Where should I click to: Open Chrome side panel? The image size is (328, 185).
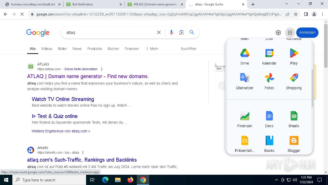[x=306, y=14]
